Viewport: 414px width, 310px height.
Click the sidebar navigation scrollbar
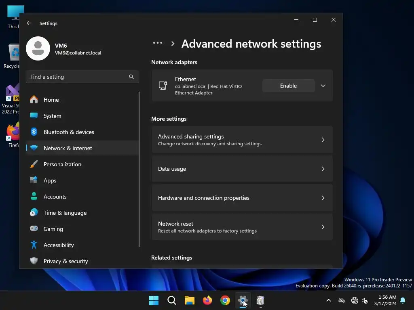click(139, 169)
